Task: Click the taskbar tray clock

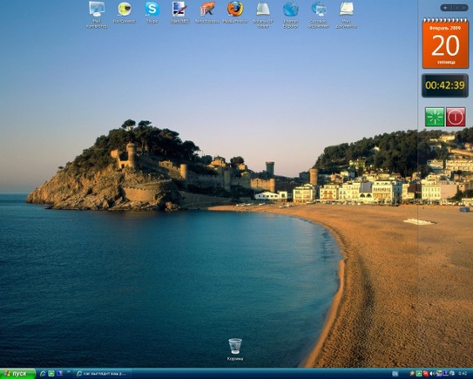Action: point(463,374)
